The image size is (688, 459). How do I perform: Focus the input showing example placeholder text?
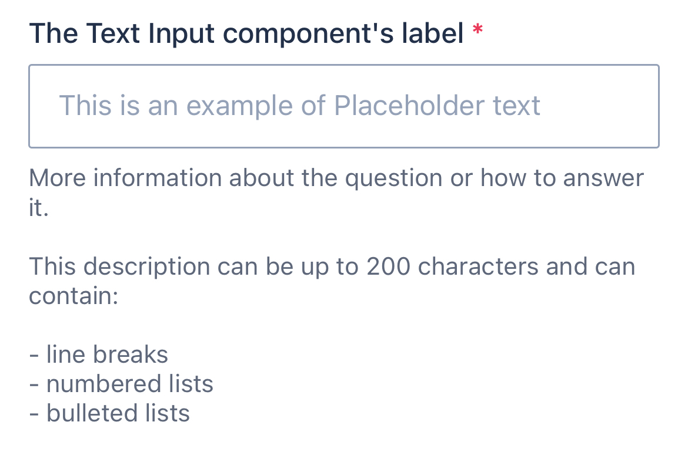[x=344, y=106]
